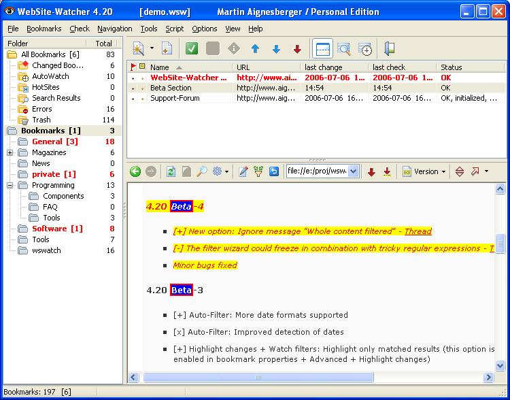Click the red arrow with yellow underline
The width and height of the screenshot is (510, 400).
click(387, 171)
